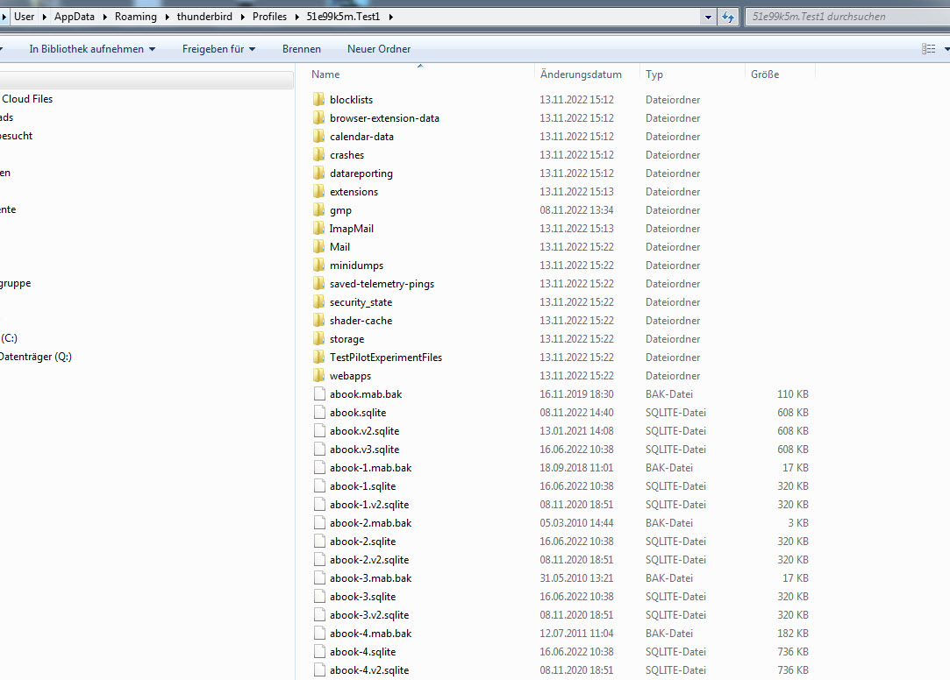
Task: Click the webapps folder icon
Action: coord(318,375)
